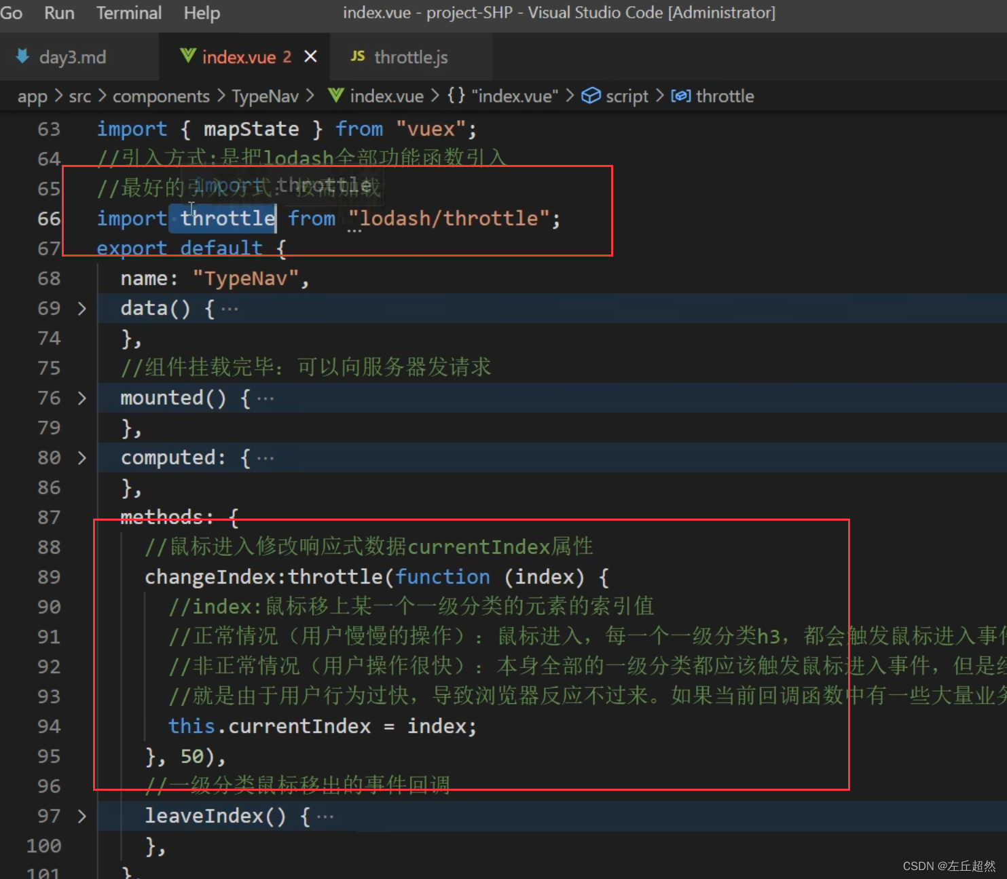Expand the folded computed block at line 80
Screen dimensions: 1007x879
coord(82,458)
